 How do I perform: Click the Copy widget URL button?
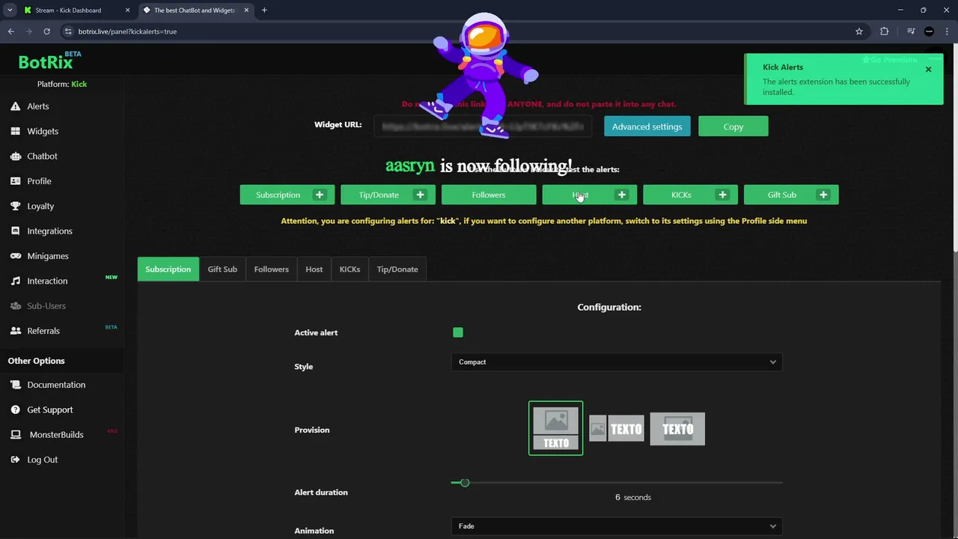click(733, 127)
